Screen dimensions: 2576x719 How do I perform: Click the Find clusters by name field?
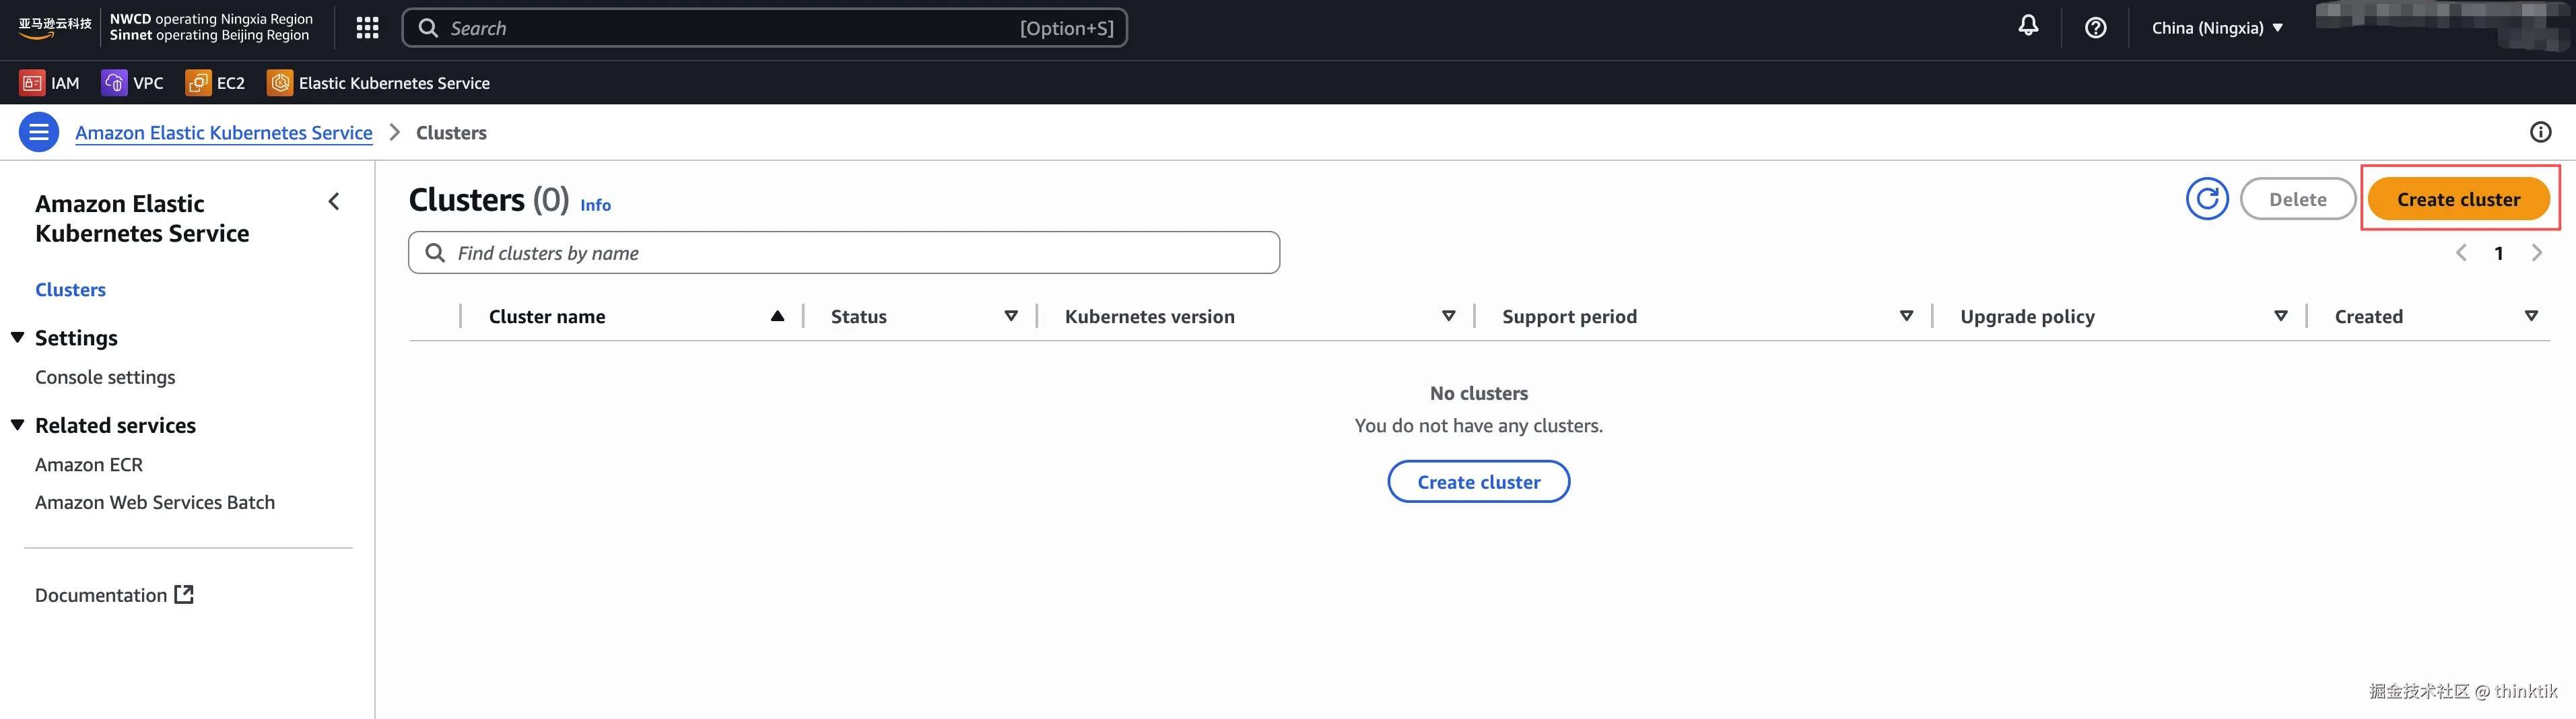[x=860, y=253]
